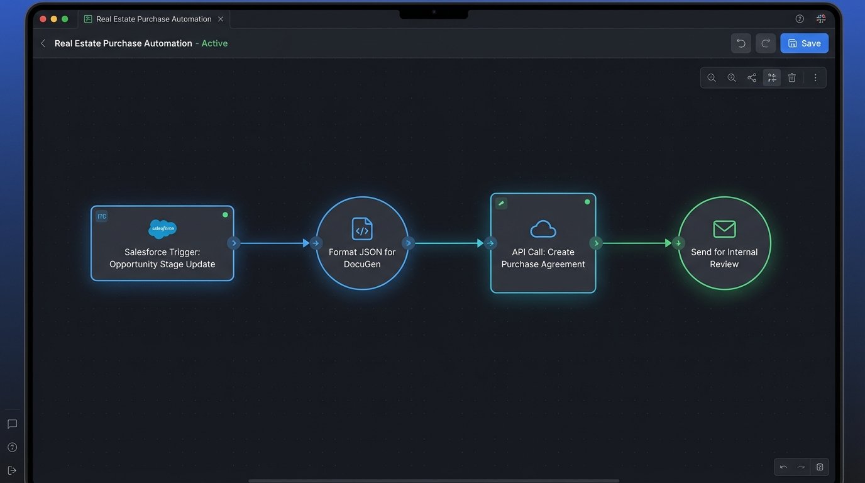Select the zoom out magnifier icon
This screenshot has height=483, width=865.
732,77
